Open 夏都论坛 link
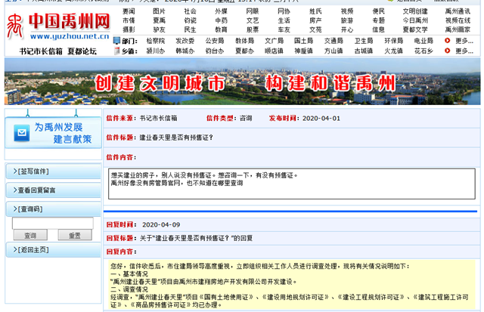Screen dimensions: 484x312 [82, 51]
